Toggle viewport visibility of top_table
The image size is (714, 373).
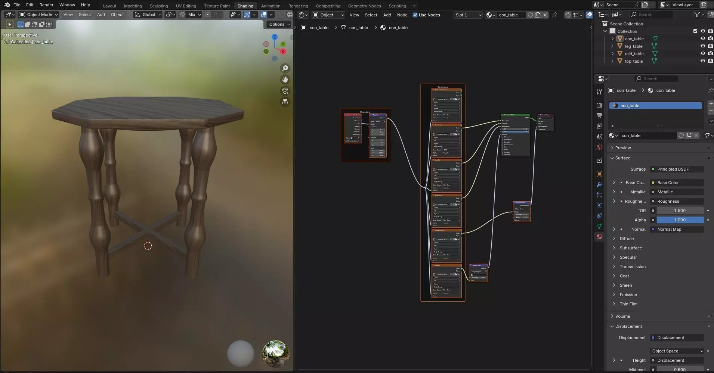[x=702, y=61]
